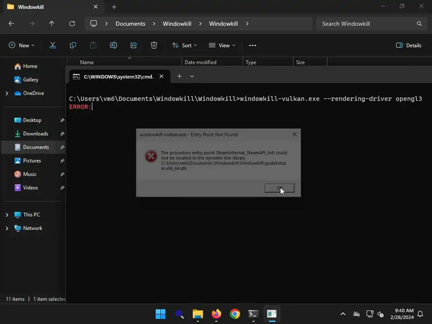Click the Share icon in toolbar
This screenshot has height=324, width=432.
[134, 46]
